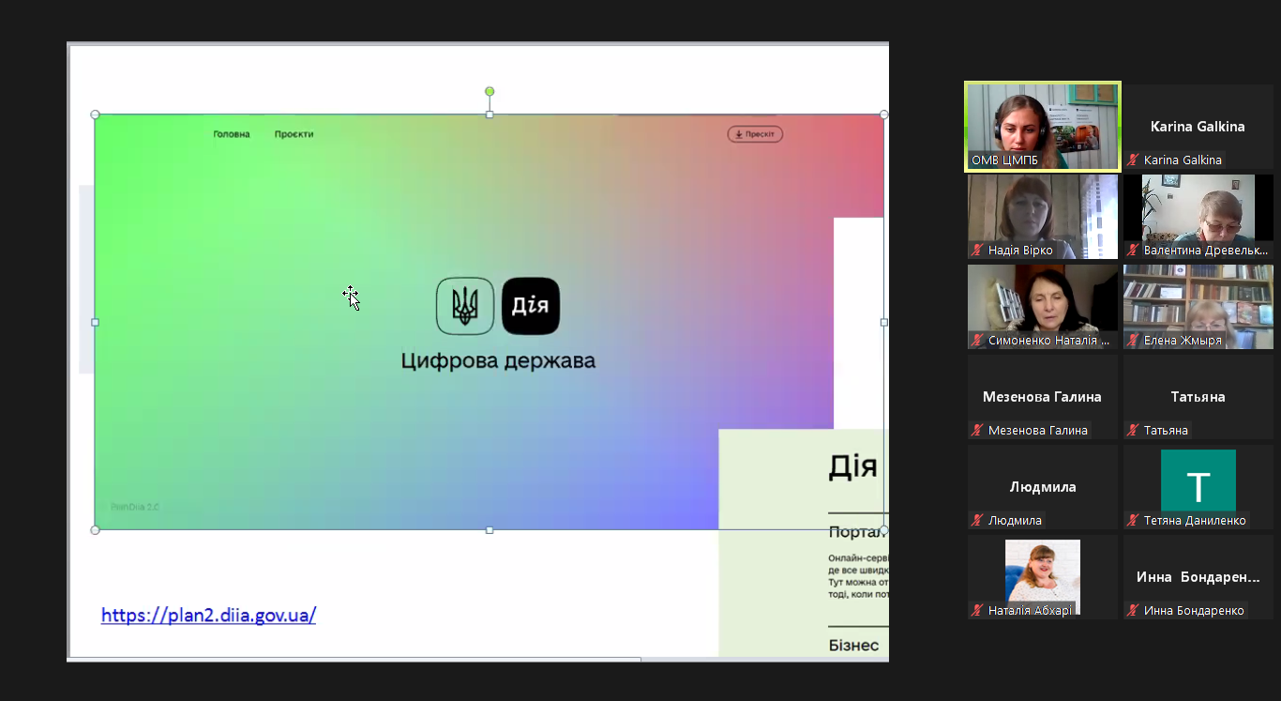
Task: Click muted mic icon beside Тетяна Даниленко
Action: (1133, 521)
